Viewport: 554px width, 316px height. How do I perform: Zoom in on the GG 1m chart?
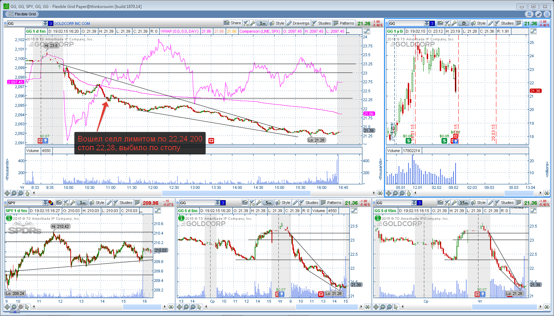click(x=14, y=193)
